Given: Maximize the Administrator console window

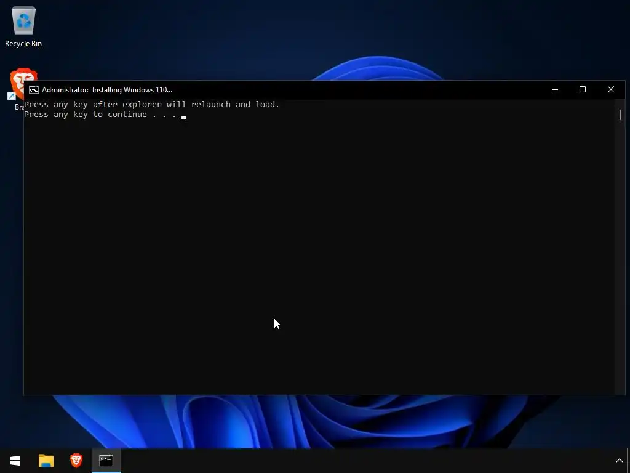Looking at the screenshot, I should click(583, 90).
